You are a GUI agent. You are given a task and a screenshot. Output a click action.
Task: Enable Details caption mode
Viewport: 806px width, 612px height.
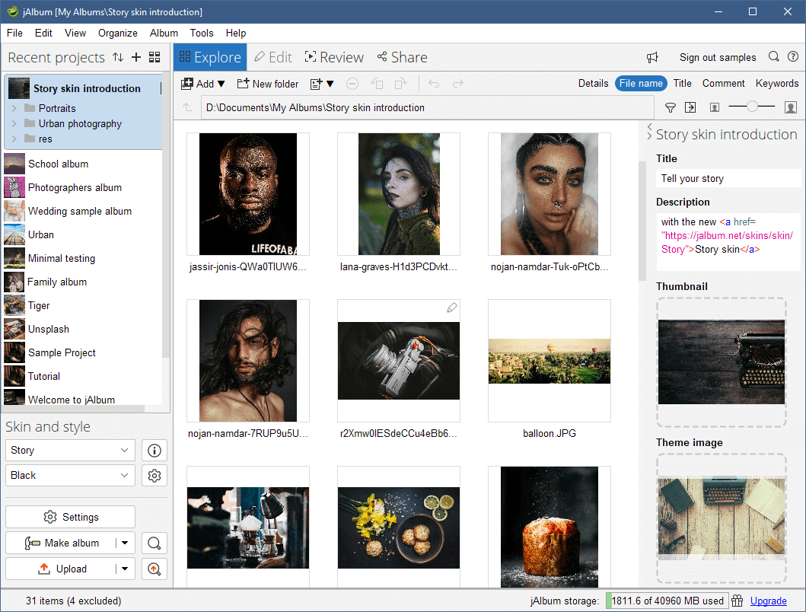pyautogui.click(x=593, y=83)
